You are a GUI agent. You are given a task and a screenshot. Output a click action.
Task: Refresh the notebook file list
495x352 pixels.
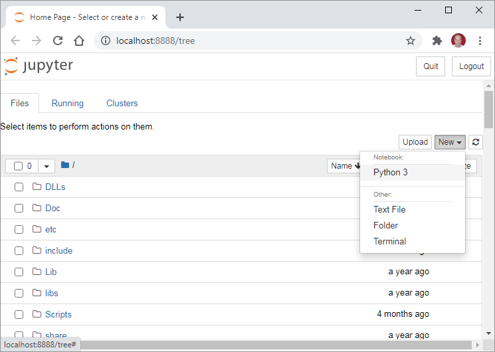pos(476,142)
